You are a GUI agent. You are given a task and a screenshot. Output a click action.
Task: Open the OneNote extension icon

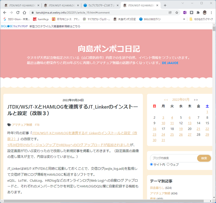(x=185, y=12)
